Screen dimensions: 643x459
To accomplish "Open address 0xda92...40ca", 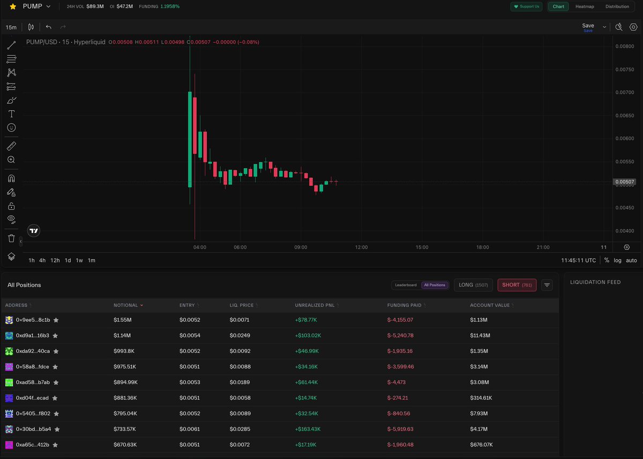I will pos(33,351).
